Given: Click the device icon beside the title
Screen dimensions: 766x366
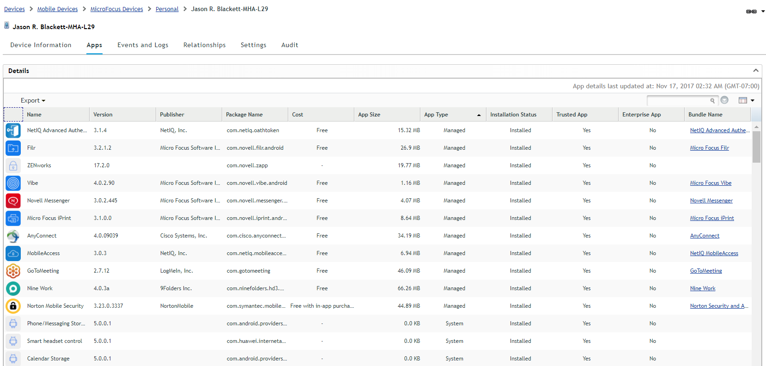Looking at the screenshot, I should 6,25.
